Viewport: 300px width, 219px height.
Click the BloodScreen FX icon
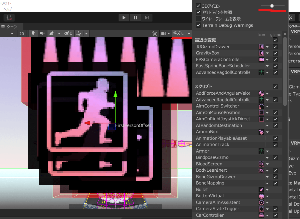click(261, 164)
